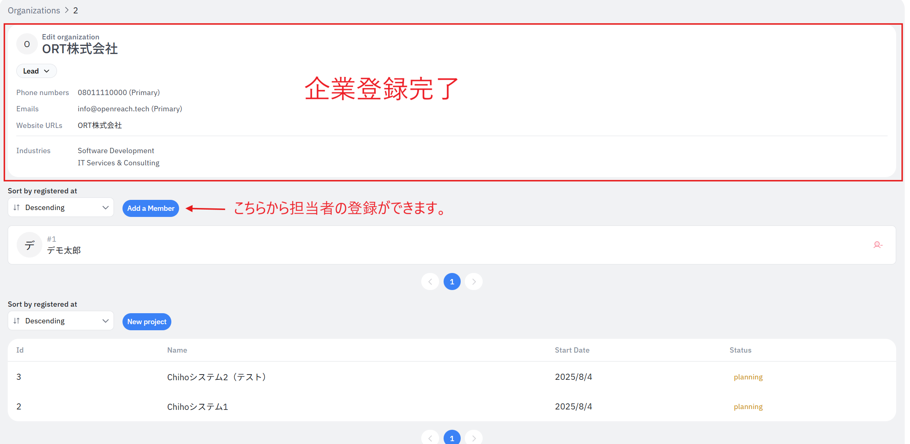Click the sort icon in the members Descending dropdown
This screenshot has width=910, height=444.
tap(17, 208)
